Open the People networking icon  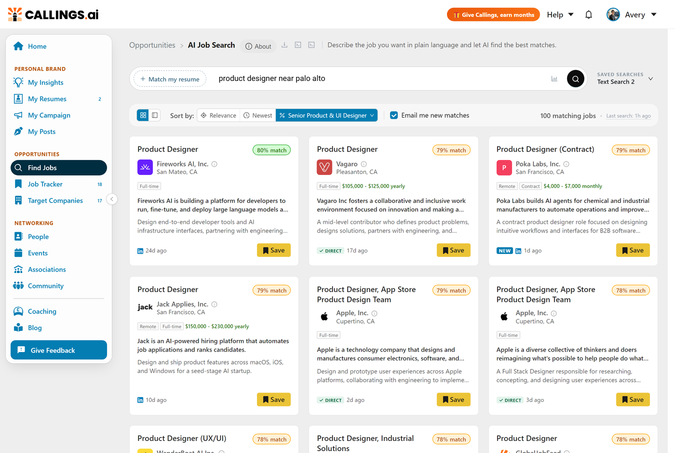(18, 236)
